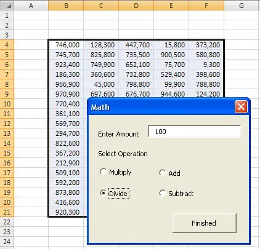Image resolution: width=260 pixels, height=249 pixels.
Task: Click the Finished button
Action: click(205, 223)
